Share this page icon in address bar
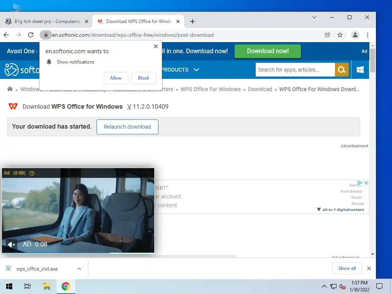The width and height of the screenshot is (392, 294). click(328, 35)
